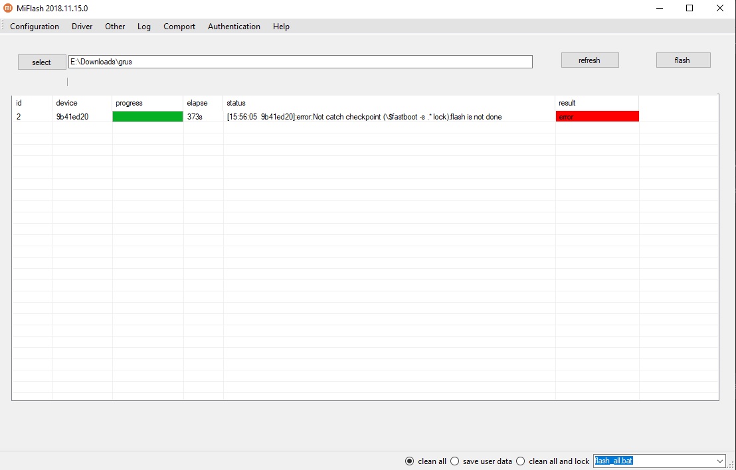
Task: Click the Not catch checkpoint status message
Action: pos(364,117)
